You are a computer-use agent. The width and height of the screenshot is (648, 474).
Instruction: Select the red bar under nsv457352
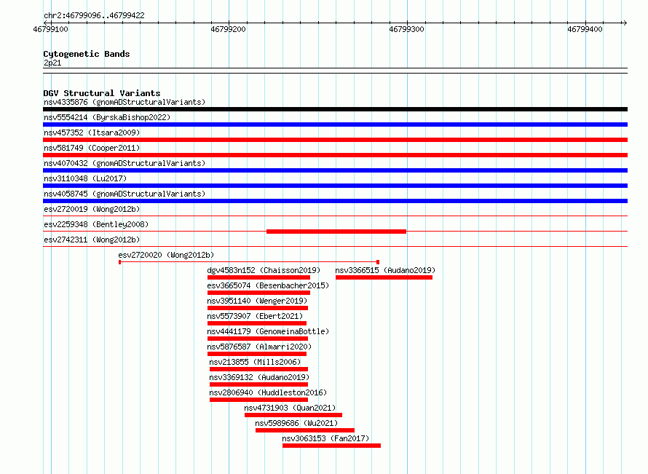click(x=335, y=140)
